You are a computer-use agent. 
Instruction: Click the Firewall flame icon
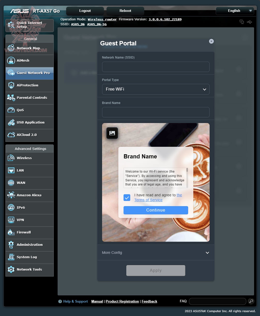tap(11, 232)
